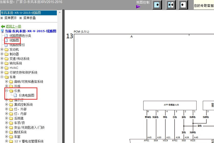The width and height of the screenshot is (214, 143).
Task: Open the 线路图 page
Action: [14, 40]
